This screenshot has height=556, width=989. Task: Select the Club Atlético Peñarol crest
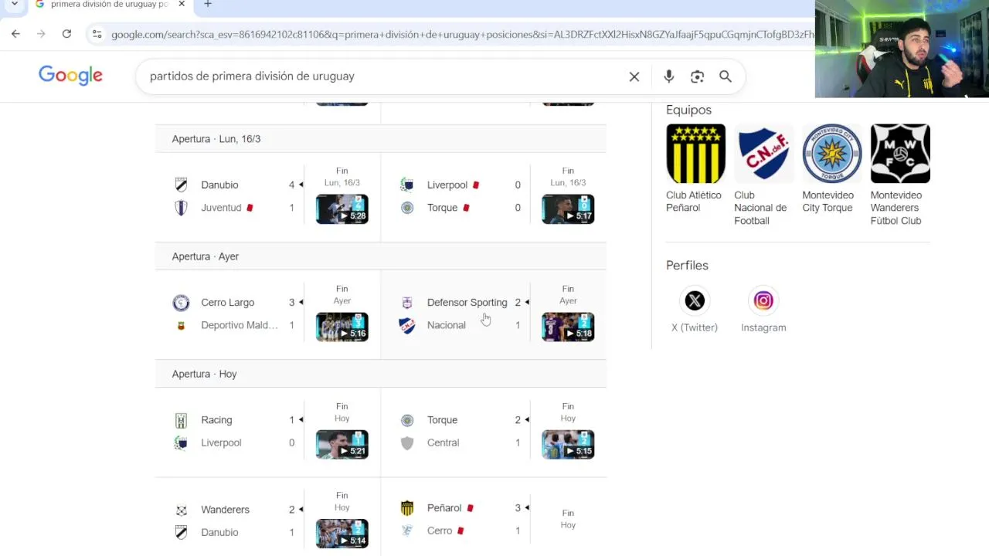coord(695,154)
